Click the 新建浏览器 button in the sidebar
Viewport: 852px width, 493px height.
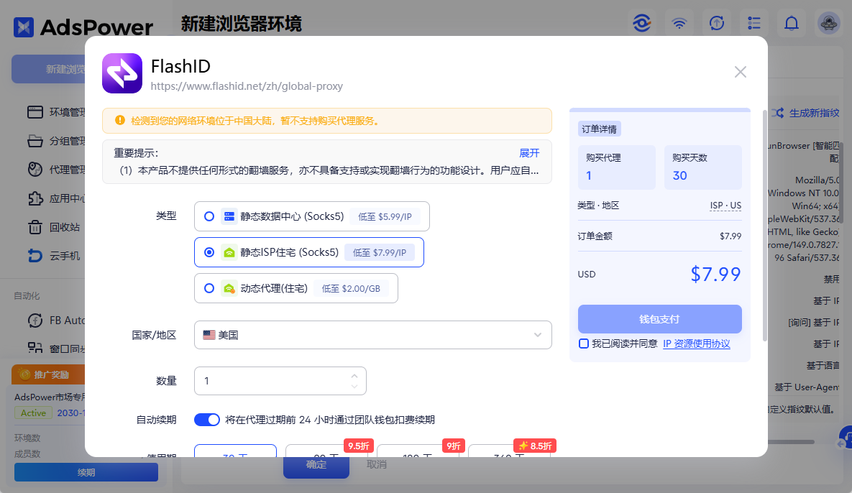pyautogui.click(x=49, y=69)
